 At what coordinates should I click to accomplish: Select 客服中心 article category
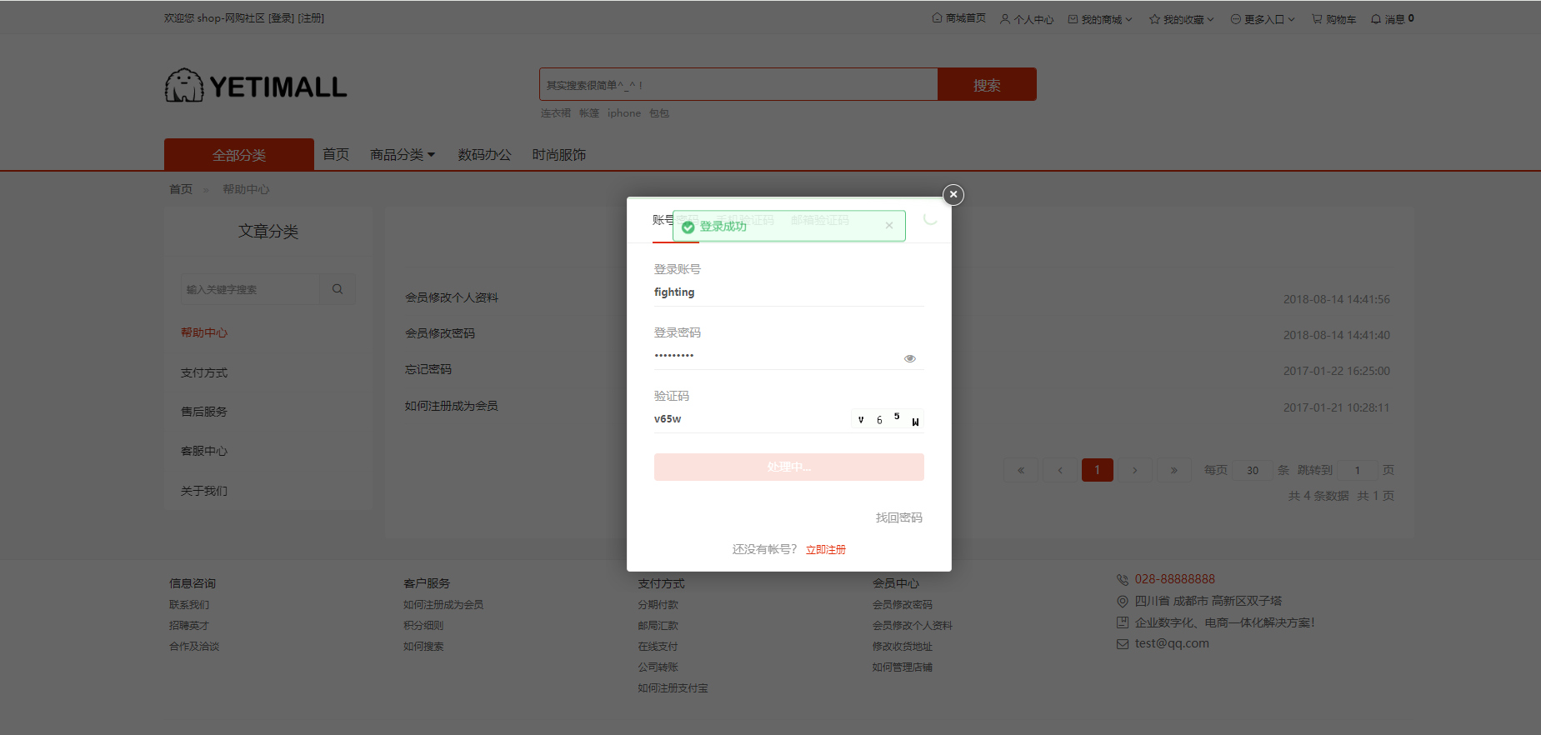coord(204,451)
